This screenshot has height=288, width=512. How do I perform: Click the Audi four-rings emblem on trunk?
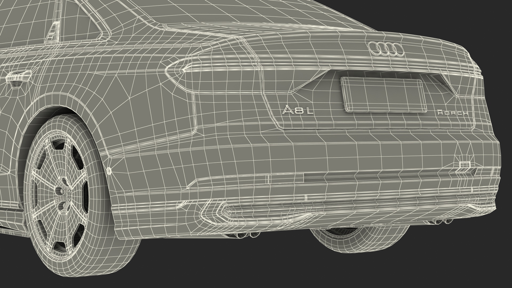(386, 49)
